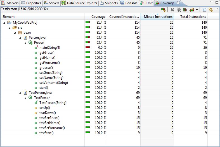Toggle Link with Current Selection
The width and height of the screenshot is (220, 147).
pyautogui.click(x=210, y=10)
